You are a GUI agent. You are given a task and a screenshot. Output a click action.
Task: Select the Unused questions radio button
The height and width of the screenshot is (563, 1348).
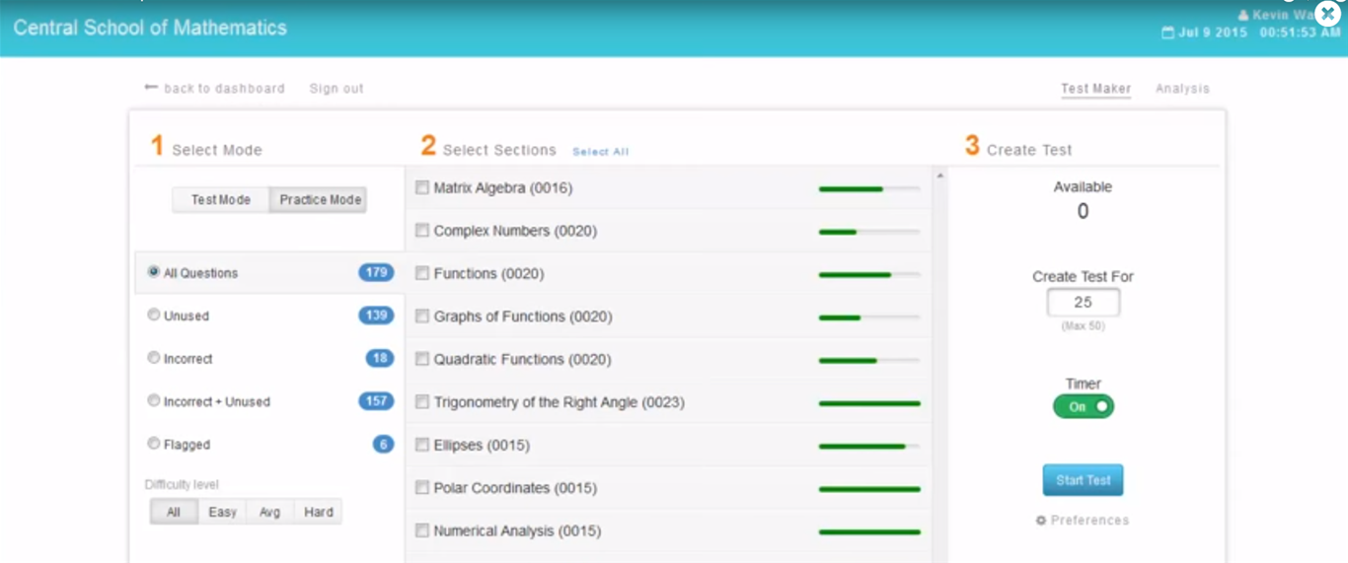[x=154, y=316]
